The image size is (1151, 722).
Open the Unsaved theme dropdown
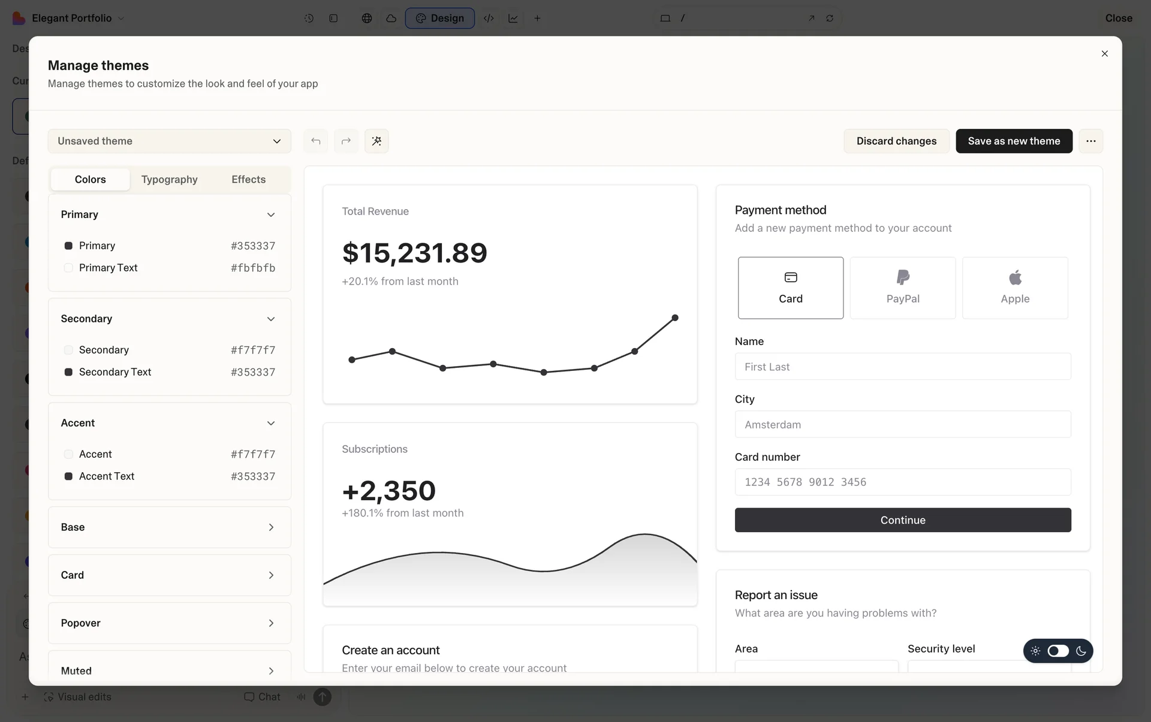click(x=169, y=141)
